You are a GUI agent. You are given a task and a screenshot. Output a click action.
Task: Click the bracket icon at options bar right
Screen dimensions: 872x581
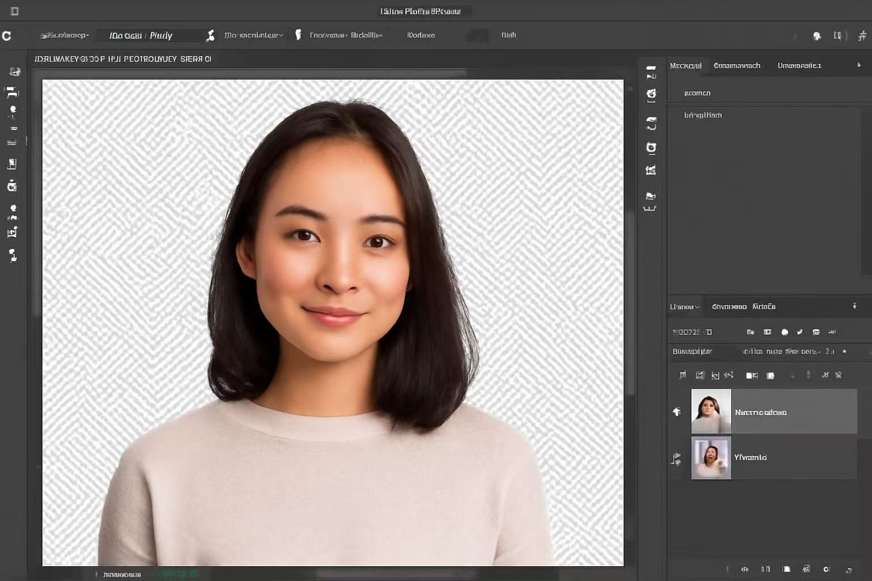click(837, 35)
